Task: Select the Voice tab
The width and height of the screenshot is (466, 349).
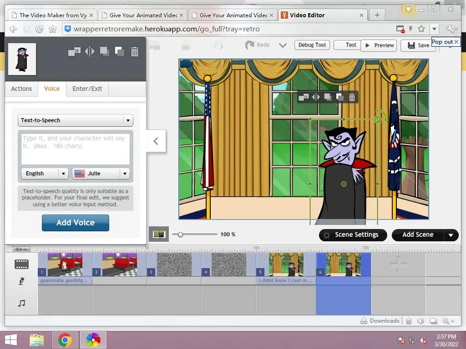Action: click(52, 89)
